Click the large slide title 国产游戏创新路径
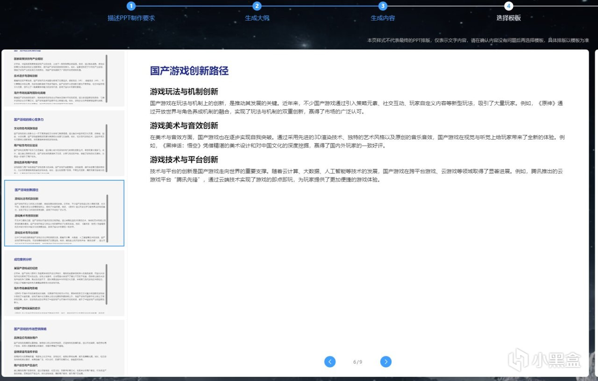The image size is (598, 381). [189, 71]
